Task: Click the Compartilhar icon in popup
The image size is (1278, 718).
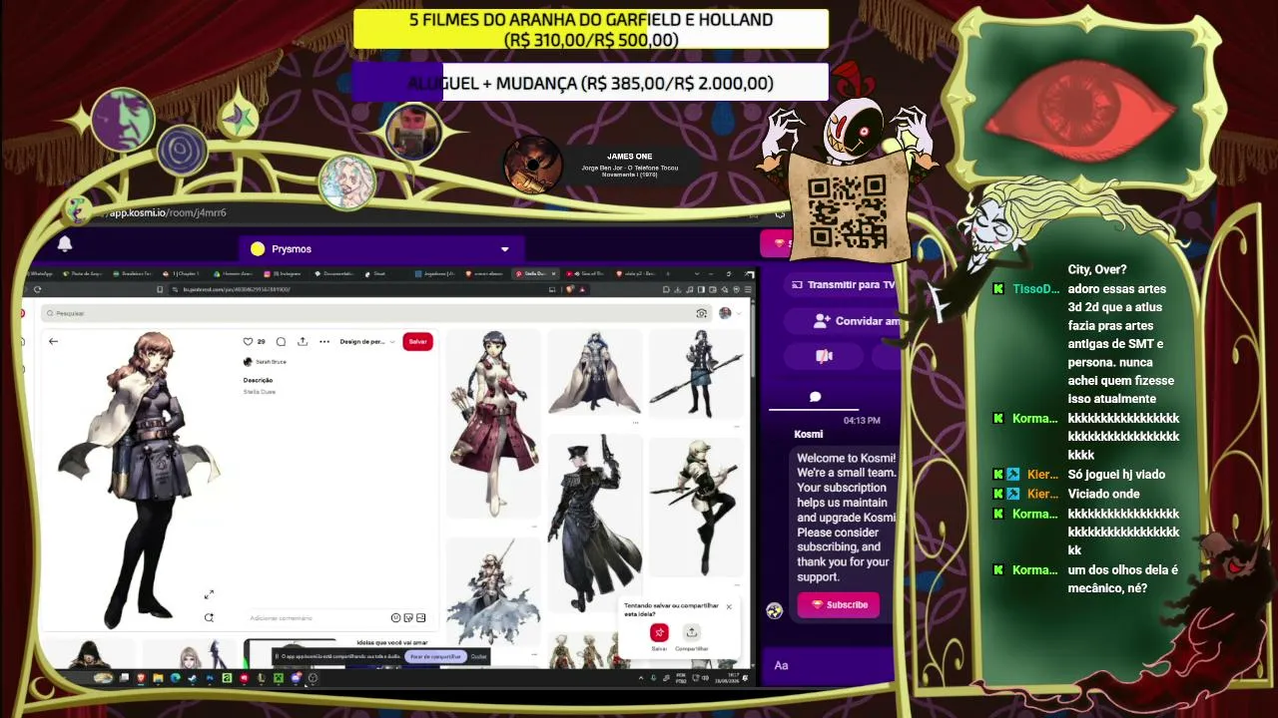Action: [691, 632]
